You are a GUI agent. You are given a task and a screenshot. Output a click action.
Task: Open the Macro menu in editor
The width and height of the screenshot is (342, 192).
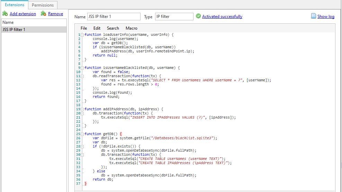(x=131, y=28)
